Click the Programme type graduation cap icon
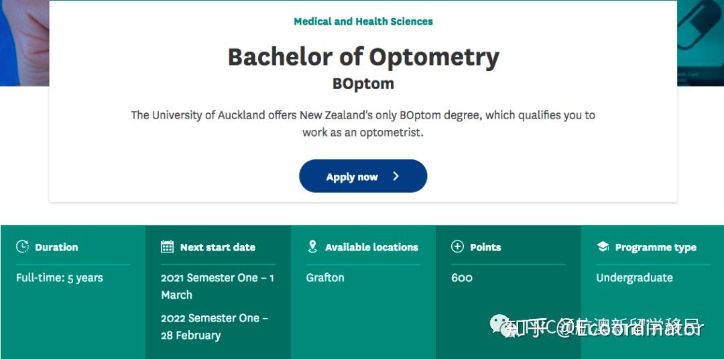The image size is (724, 359). coord(603,246)
